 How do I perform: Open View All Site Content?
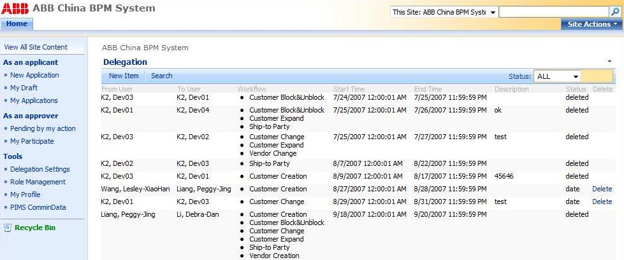click(x=36, y=47)
